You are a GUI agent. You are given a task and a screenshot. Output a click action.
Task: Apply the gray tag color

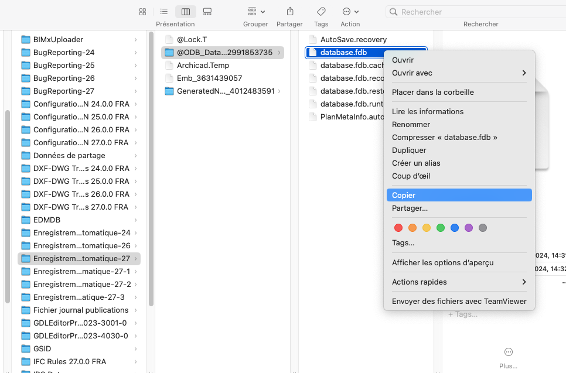[x=483, y=228]
